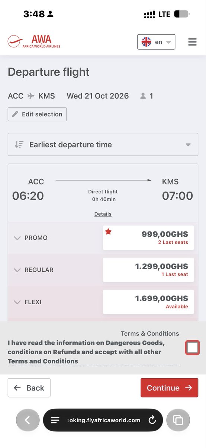Screen dimensions: 206x448
Task: Tap the passenger count icon
Action: [x=143, y=96]
